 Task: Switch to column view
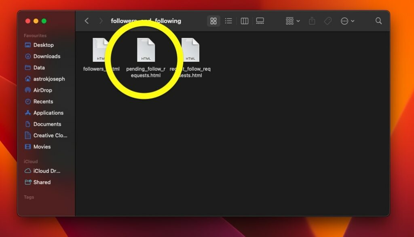coord(244,21)
